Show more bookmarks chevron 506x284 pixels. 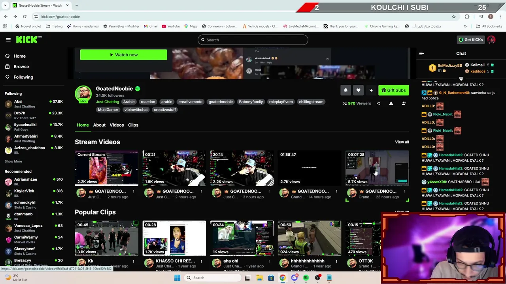[465, 26]
